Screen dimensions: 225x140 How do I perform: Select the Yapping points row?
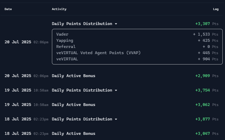137,40
